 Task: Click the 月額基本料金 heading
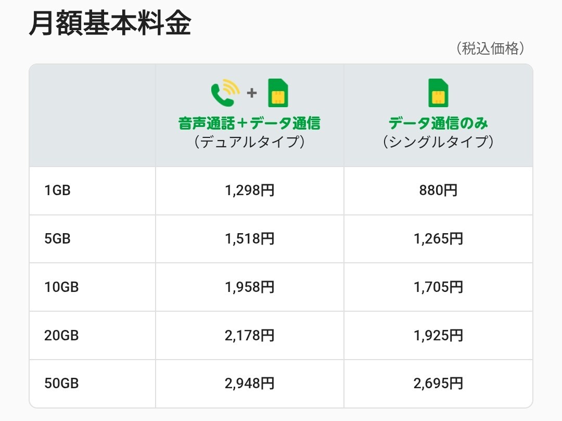click(110, 23)
